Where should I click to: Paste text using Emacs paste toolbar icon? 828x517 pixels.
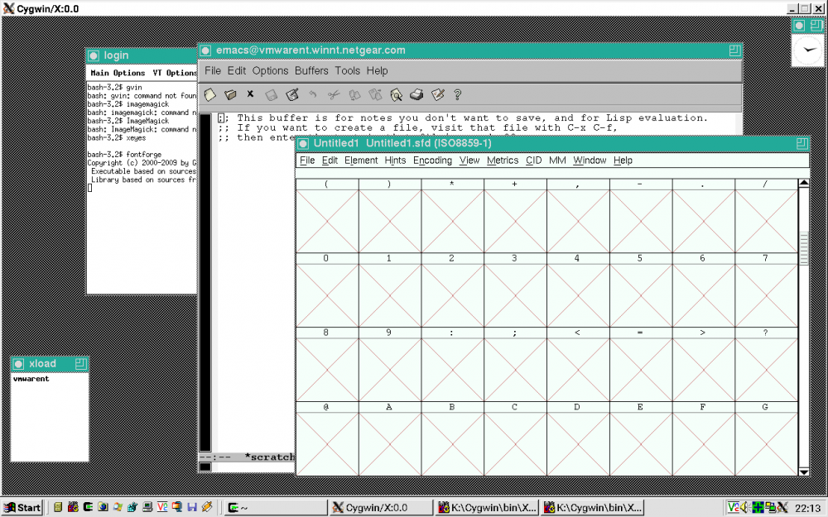tap(375, 94)
